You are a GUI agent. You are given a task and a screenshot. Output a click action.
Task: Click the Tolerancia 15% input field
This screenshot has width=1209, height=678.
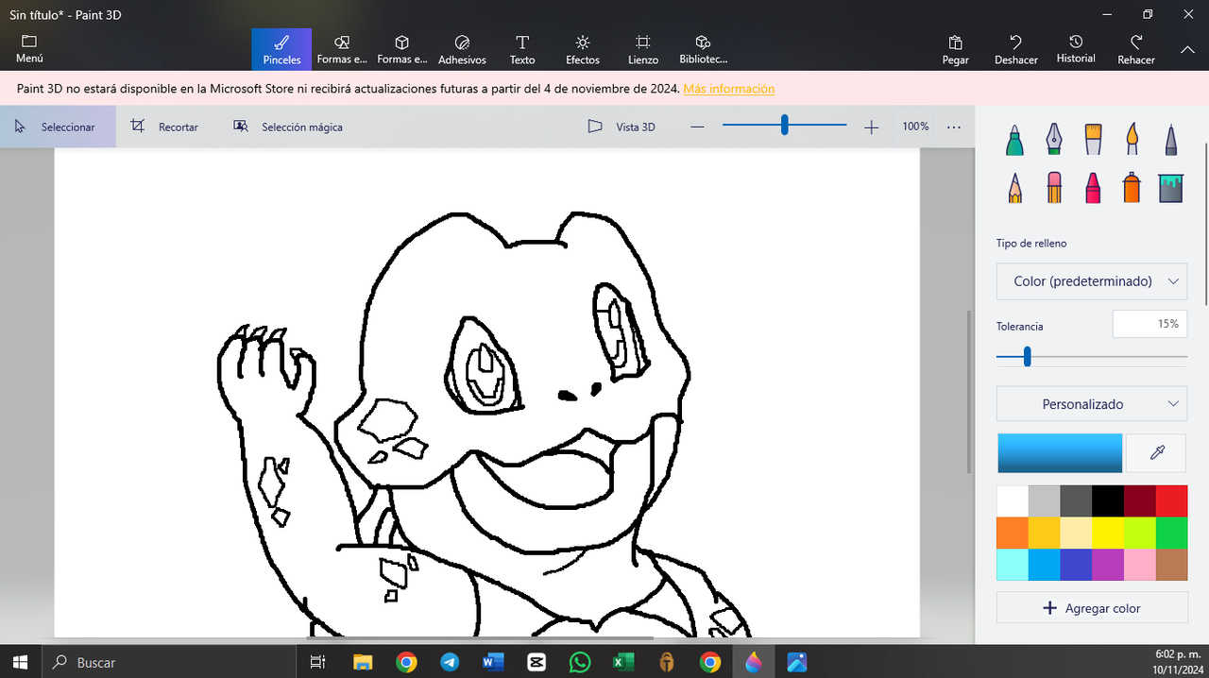1149,324
